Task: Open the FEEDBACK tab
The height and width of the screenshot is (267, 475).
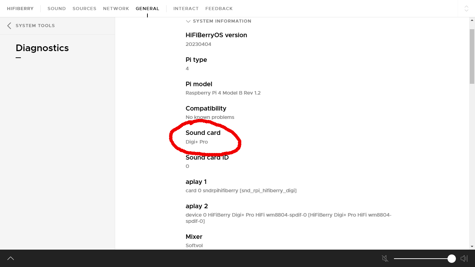Action: tap(219, 8)
